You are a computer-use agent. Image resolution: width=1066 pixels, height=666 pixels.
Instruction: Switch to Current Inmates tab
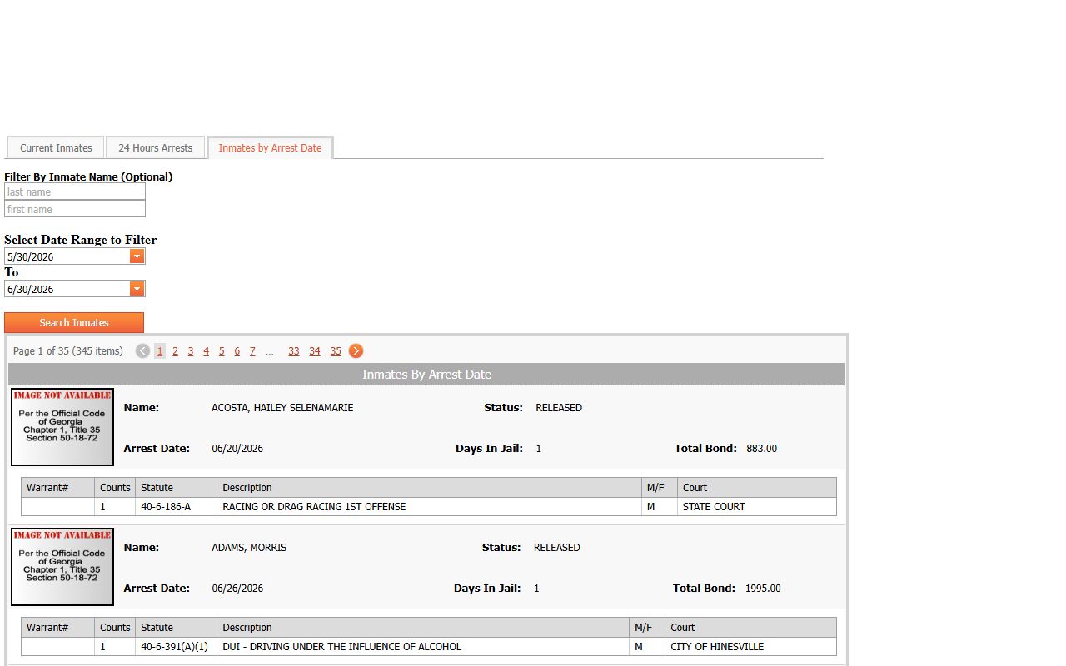56,147
